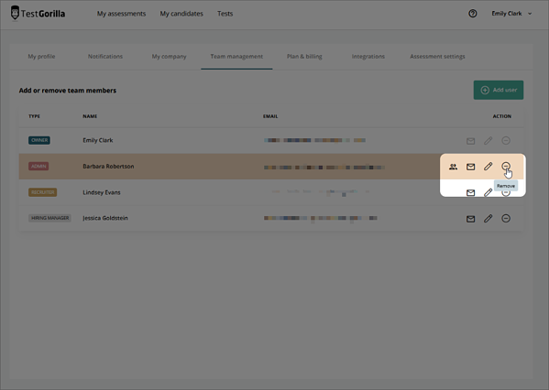
Task: Click mail icon for Jessica Goldstein
Action: point(470,219)
